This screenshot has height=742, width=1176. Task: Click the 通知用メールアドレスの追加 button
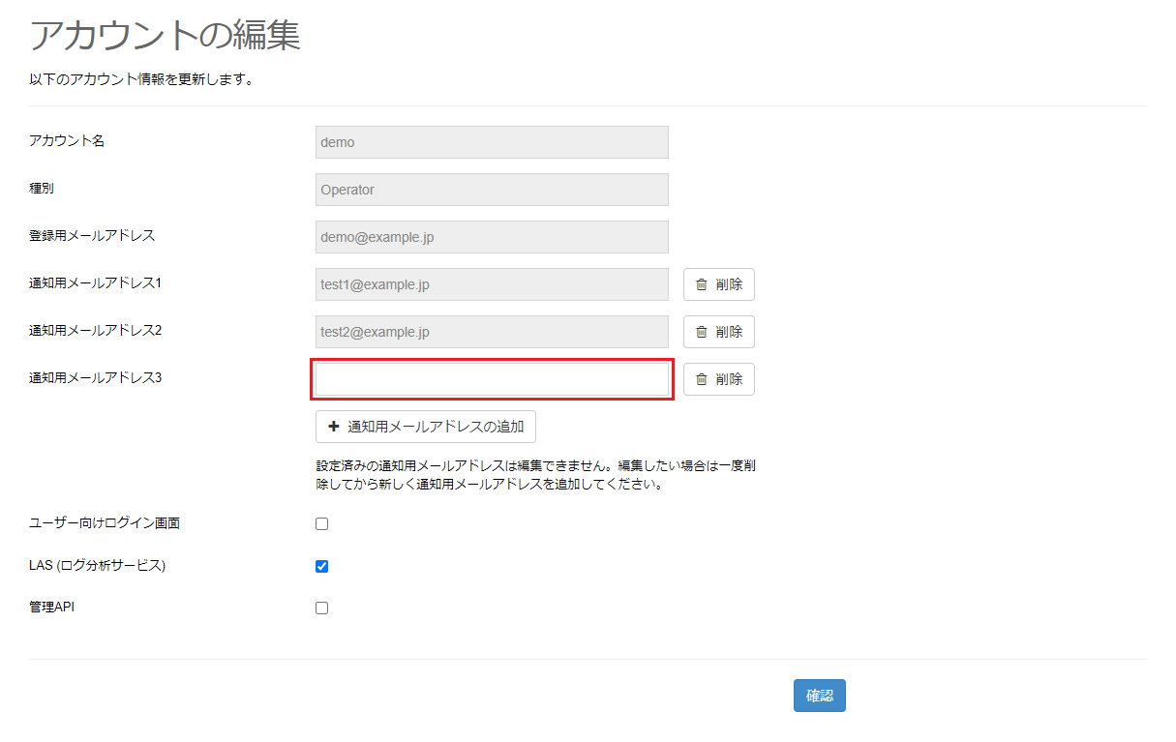425,427
